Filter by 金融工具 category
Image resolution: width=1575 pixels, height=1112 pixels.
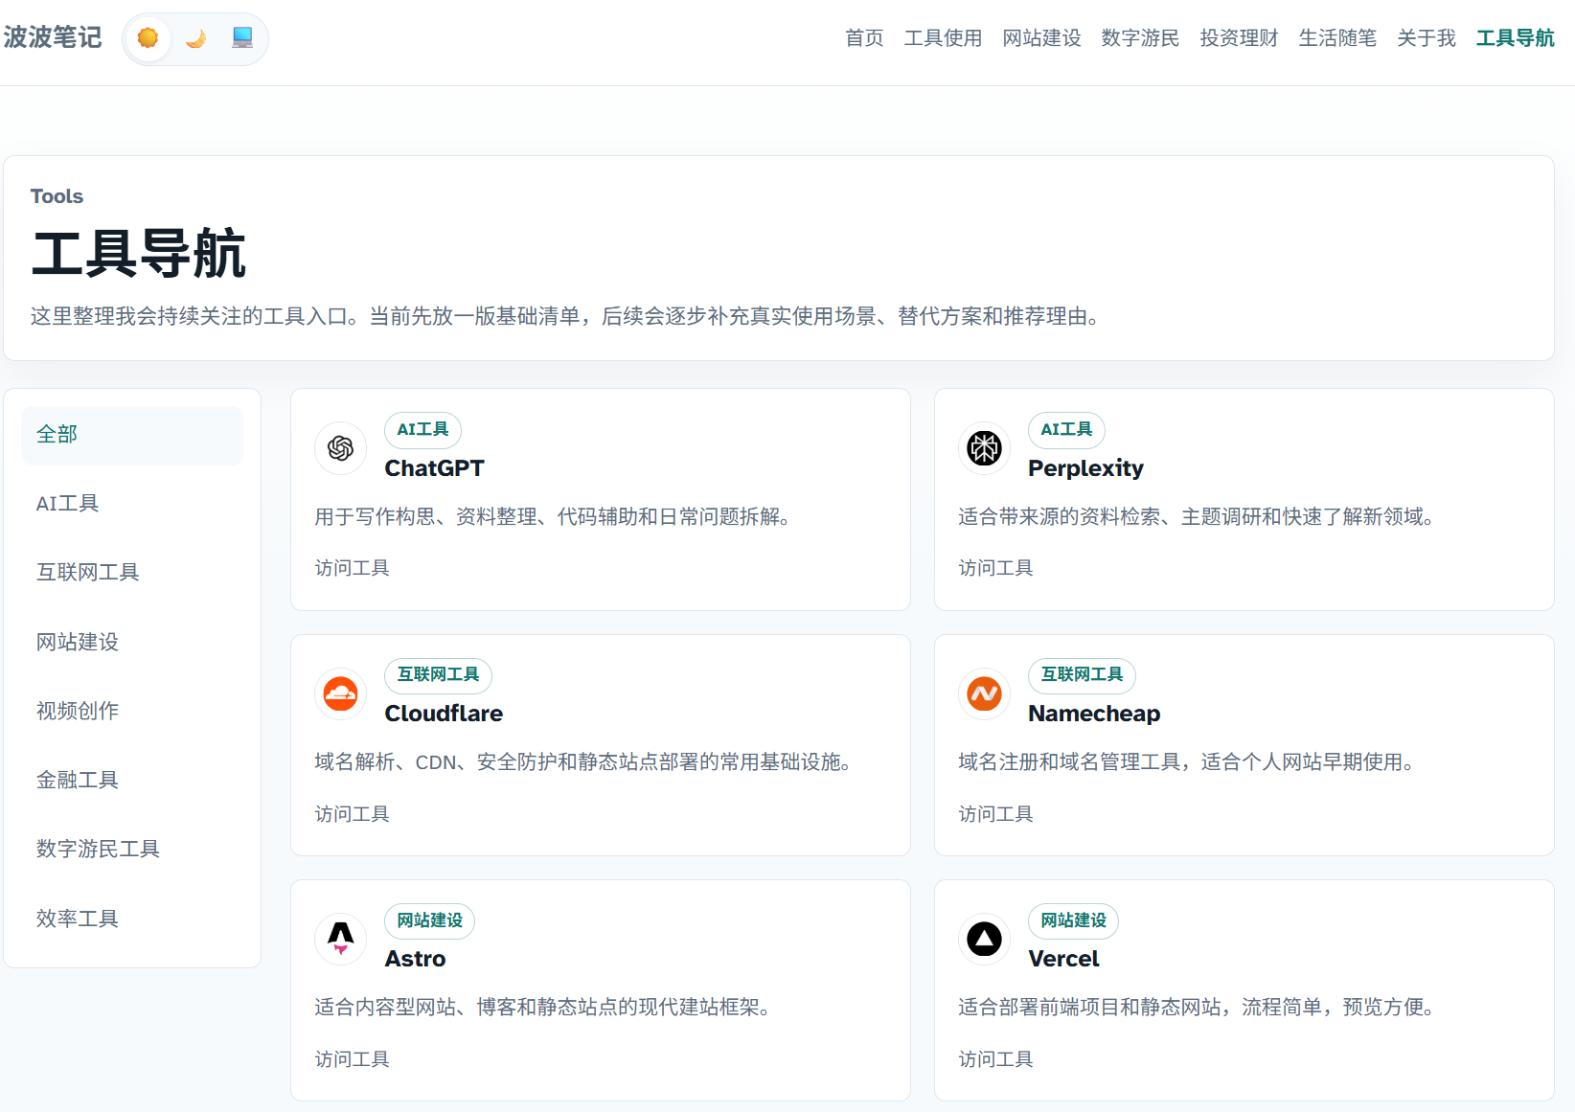click(x=132, y=781)
